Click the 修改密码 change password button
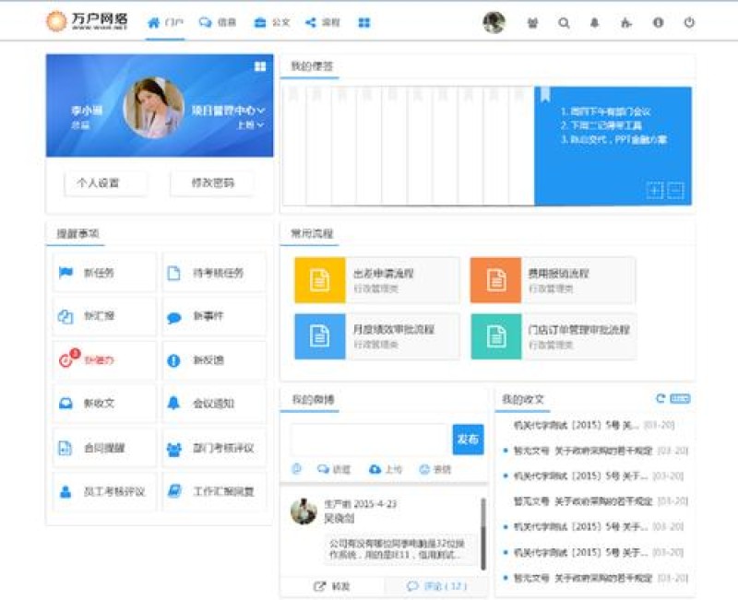 coord(212,182)
